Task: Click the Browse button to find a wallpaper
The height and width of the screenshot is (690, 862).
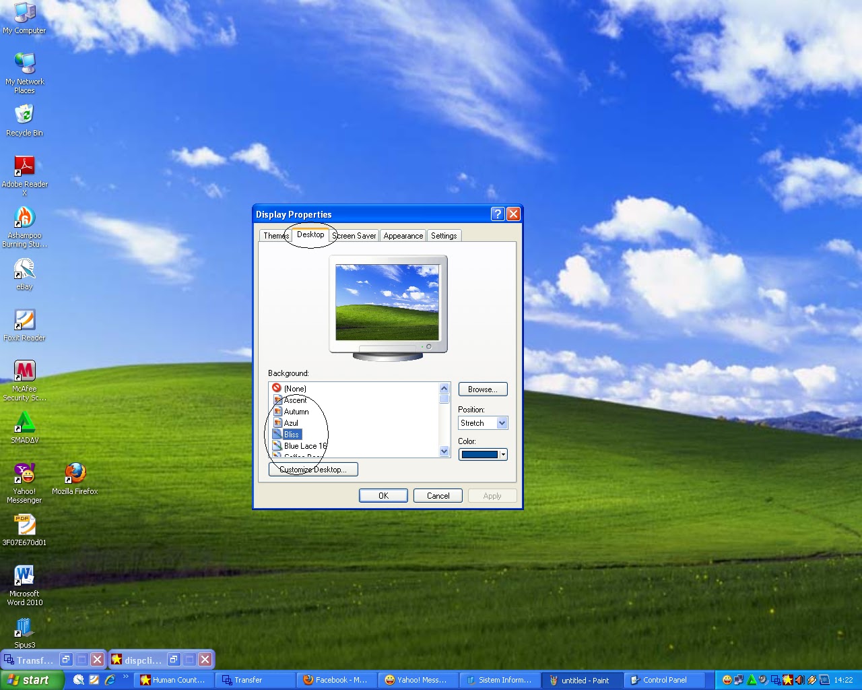Action: pyautogui.click(x=482, y=389)
